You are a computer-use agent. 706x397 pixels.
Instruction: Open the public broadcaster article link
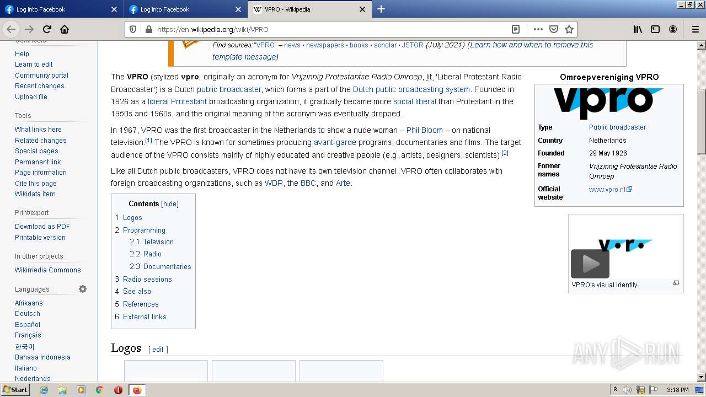pos(229,89)
